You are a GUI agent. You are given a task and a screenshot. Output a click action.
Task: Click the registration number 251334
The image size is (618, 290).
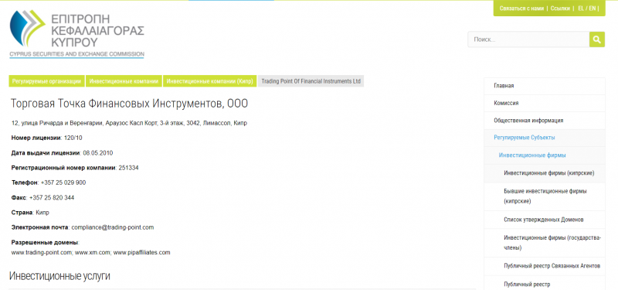click(128, 168)
